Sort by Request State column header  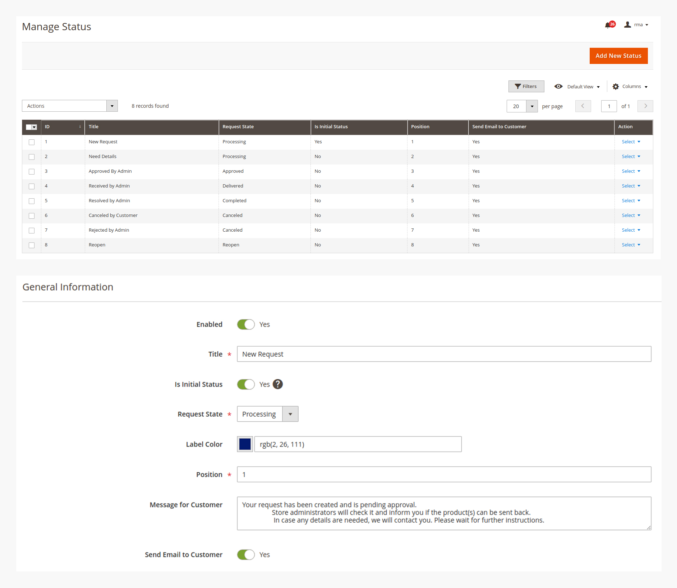[264, 127]
